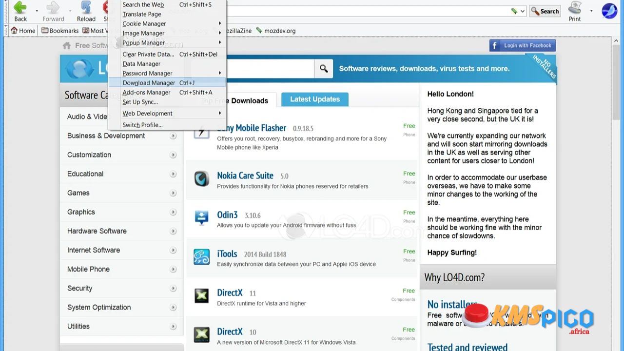Click the iTools app icon
The height and width of the screenshot is (351, 624).
tap(201, 256)
